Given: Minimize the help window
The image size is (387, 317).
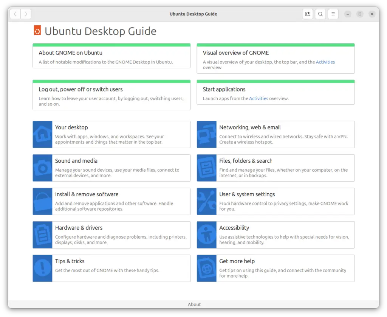Looking at the screenshot, I should [348, 14].
